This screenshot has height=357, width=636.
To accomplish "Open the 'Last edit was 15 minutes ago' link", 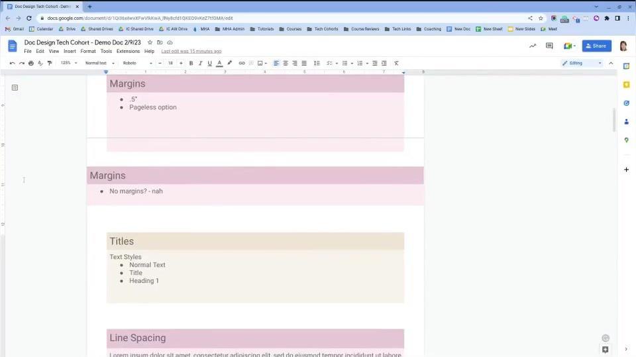I will point(191,51).
